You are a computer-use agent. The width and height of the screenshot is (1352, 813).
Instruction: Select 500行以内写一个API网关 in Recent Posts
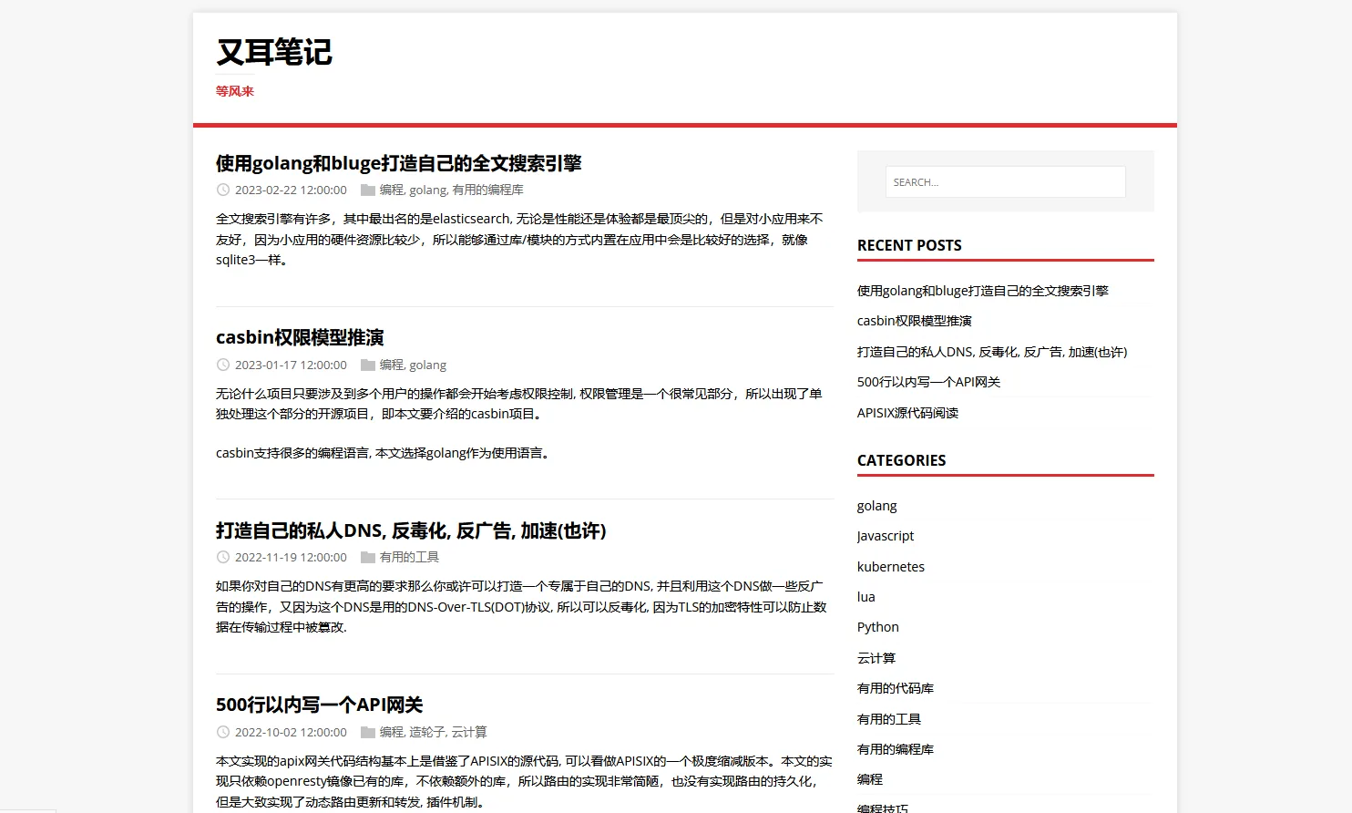(928, 382)
